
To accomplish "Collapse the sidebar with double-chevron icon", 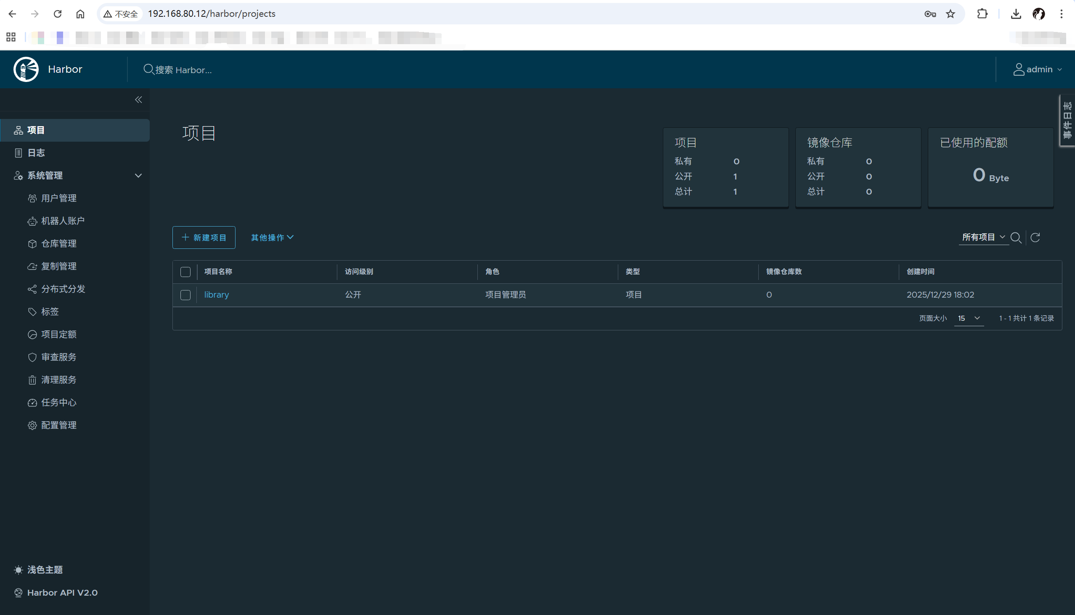I will [138, 100].
